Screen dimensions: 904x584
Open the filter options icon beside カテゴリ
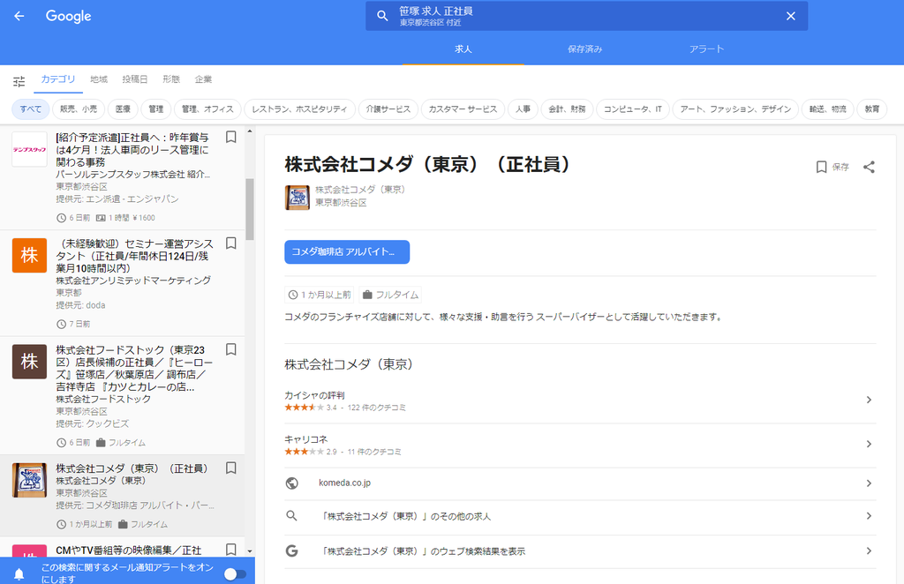(x=19, y=79)
